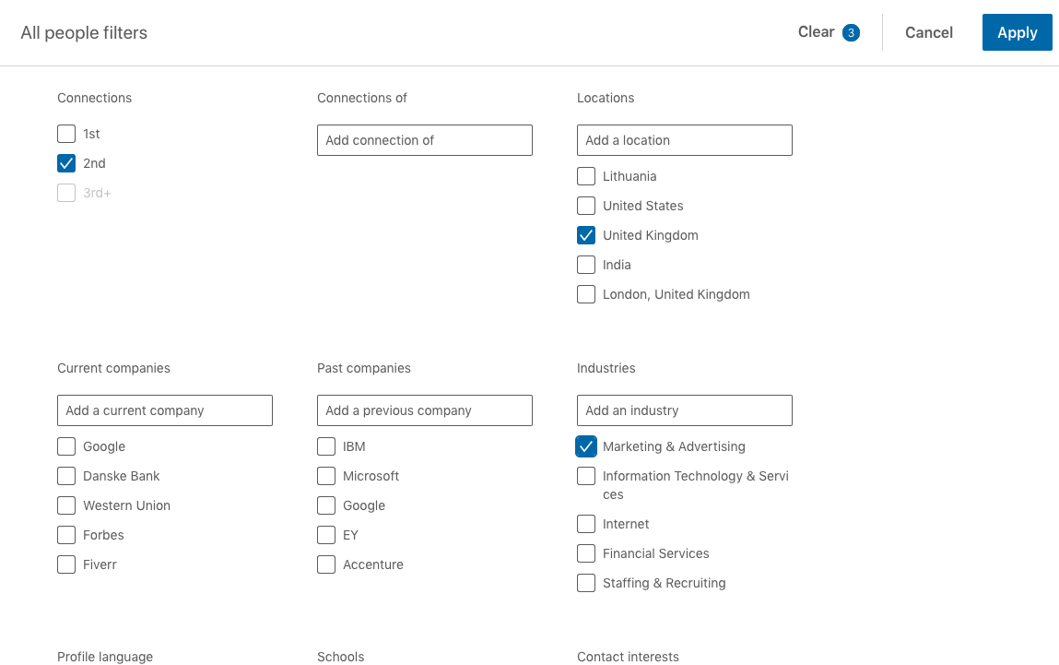
Task: Check Microsoft past company
Action: (x=326, y=476)
